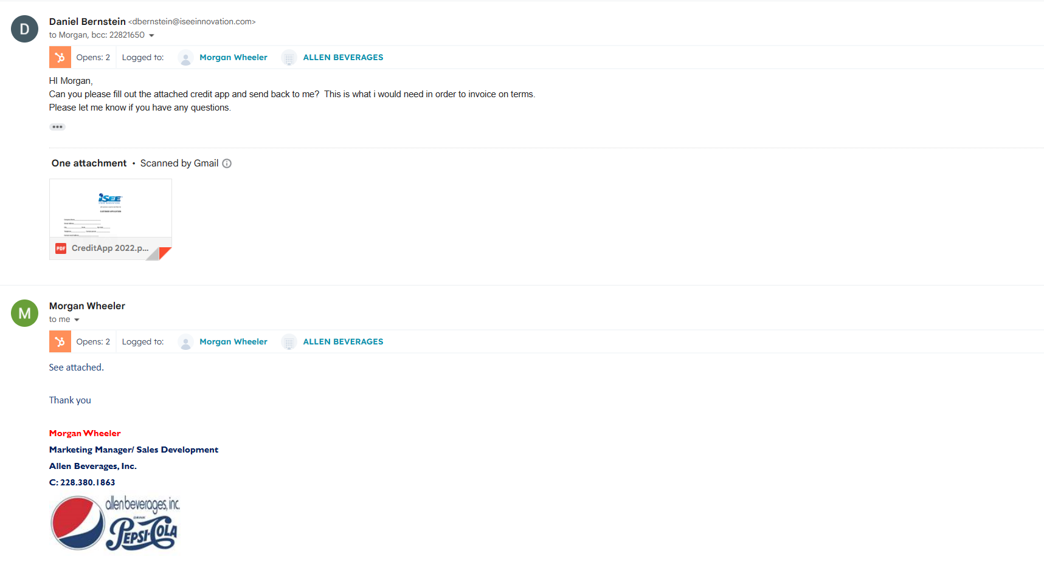Screen dimensions: 1044x568
Task: Click the contact person icon in Daniel's email
Action: point(185,58)
